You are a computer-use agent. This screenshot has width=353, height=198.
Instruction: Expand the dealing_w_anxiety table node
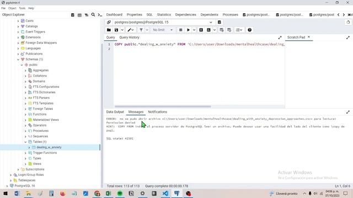(29, 147)
